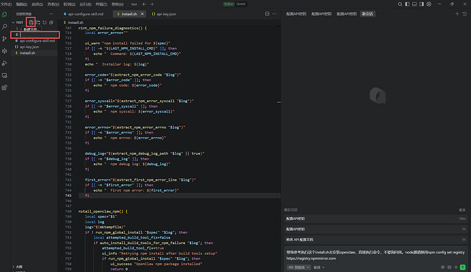Select the third chat session tab
The image size is (471, 272).
346,14
